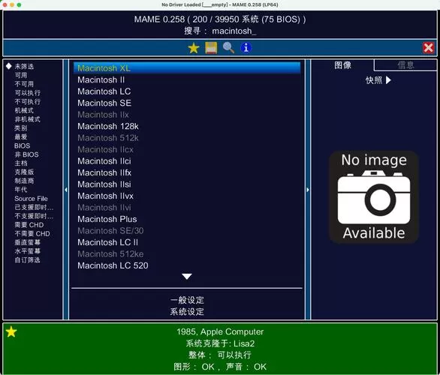
Task: Switch to the 图像 tab
Action: [342, 65]
